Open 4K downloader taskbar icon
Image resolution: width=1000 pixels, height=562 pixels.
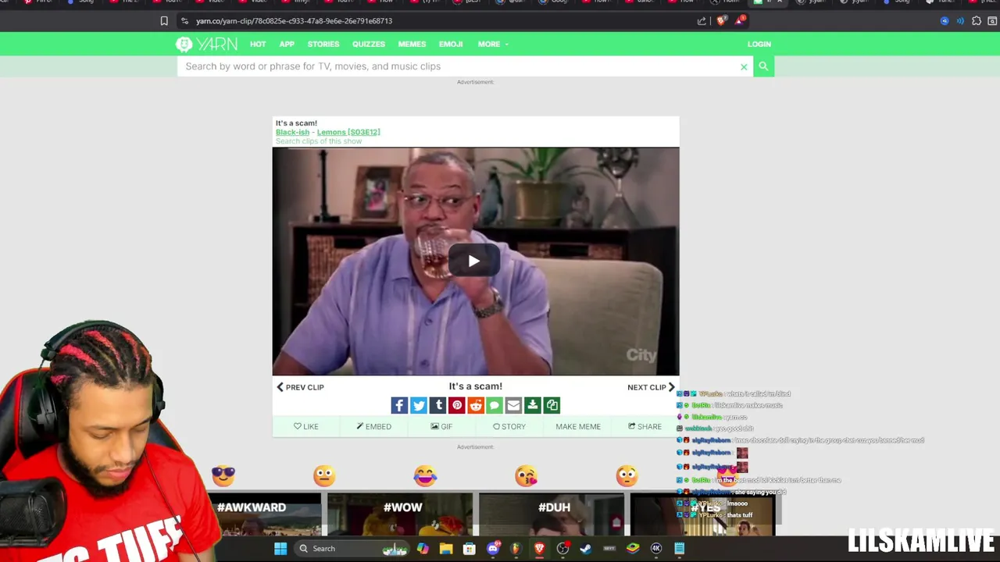coord(656,549)
